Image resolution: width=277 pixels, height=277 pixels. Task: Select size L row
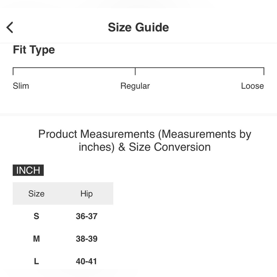[63, 261]
